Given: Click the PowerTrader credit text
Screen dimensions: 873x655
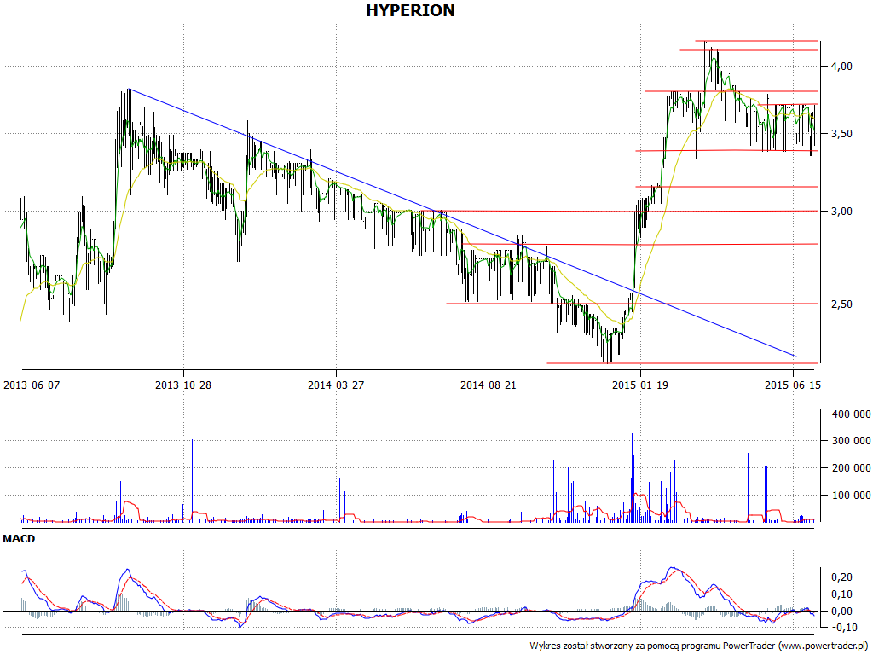Looking at the screenshot, I should click(701, 646).
